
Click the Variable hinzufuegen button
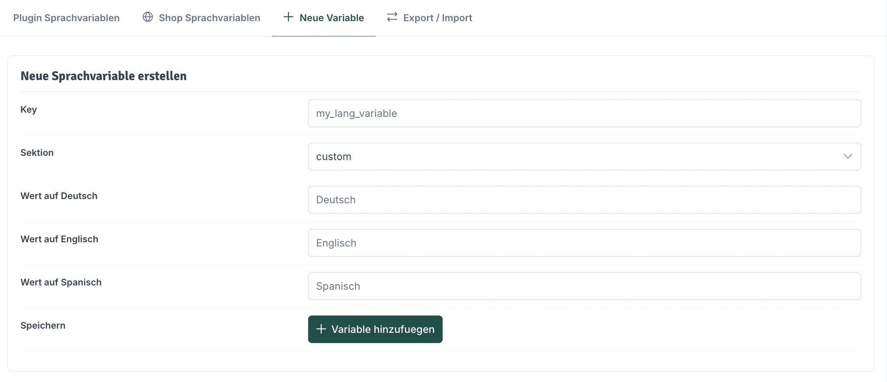click(375, 329)
